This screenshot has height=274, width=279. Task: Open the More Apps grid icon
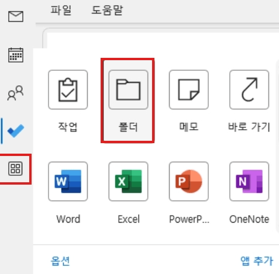pos(15,169)
